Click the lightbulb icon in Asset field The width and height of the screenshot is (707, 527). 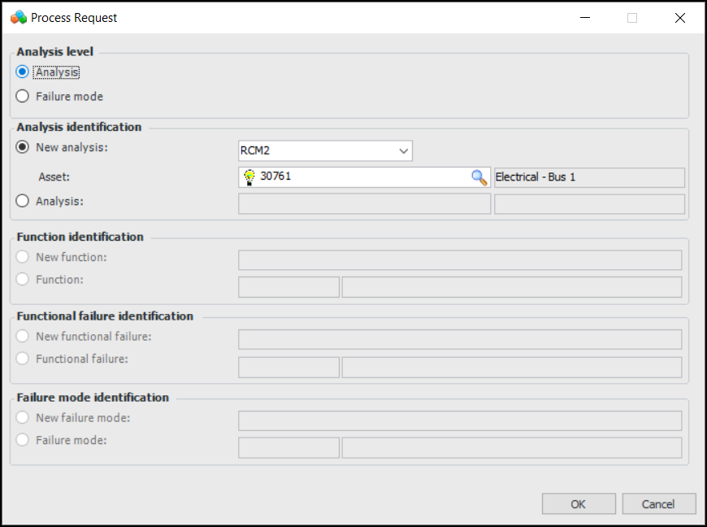[x=249, y=177]
